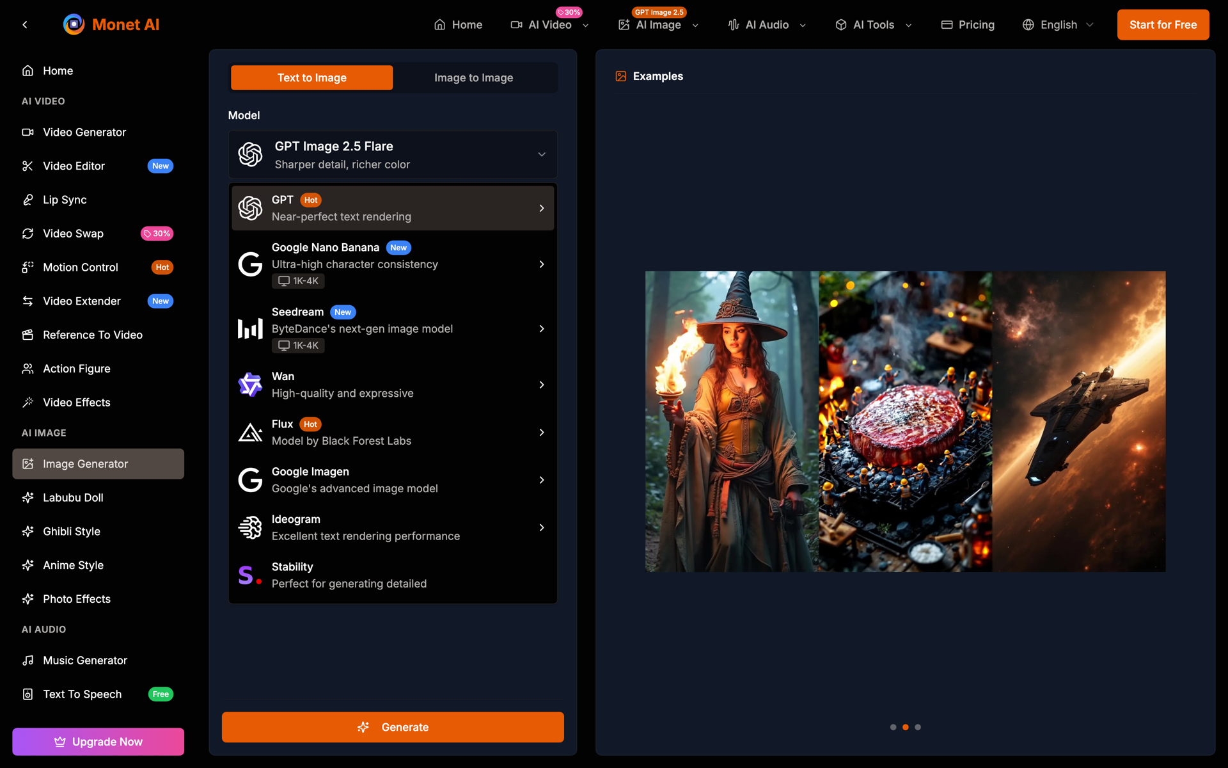
Task: Open the Video Swap tool
Action: click(98, 234)
